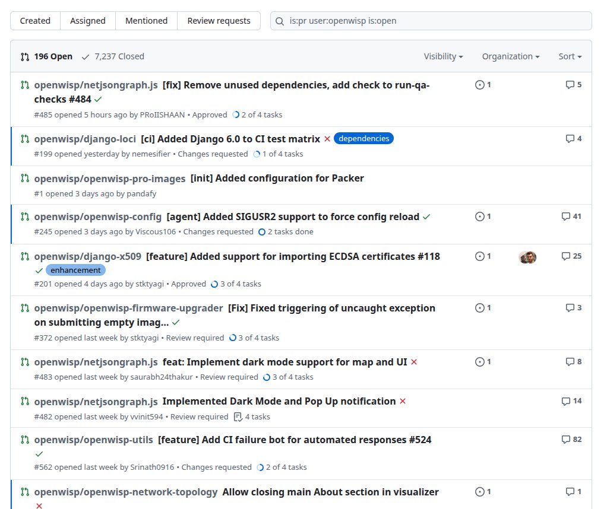Open openwisp/openwisp-firmware-upgrader repository link
Image resolution: width=607 pixels, height=509 pixels.
128,308
